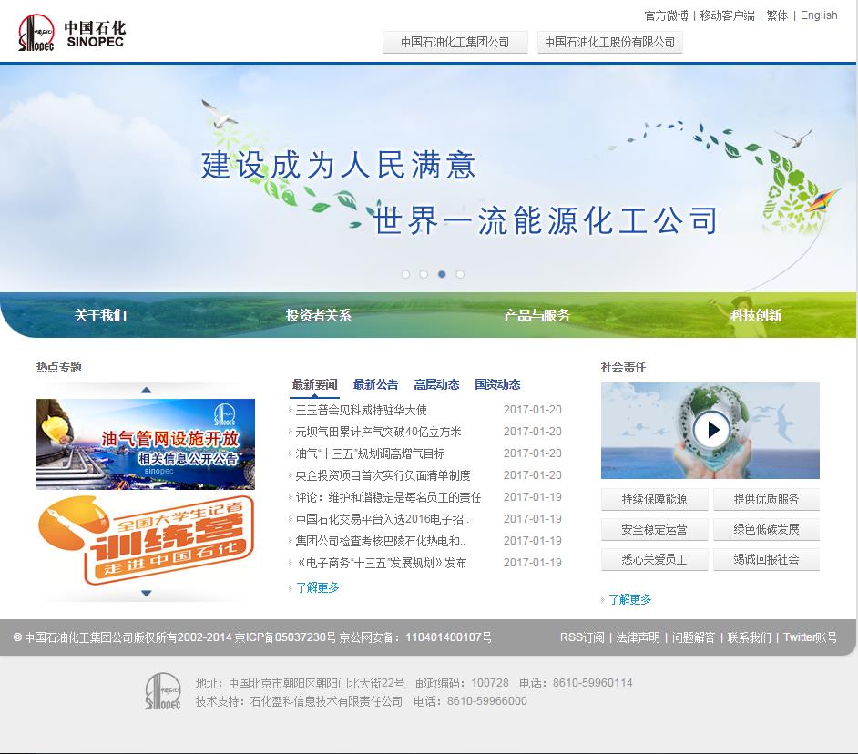Read news 集团公司检查考核巴陵石化热电和
Image resolution: width=858 pixels, height=754 pixels.
coord(381,541)
